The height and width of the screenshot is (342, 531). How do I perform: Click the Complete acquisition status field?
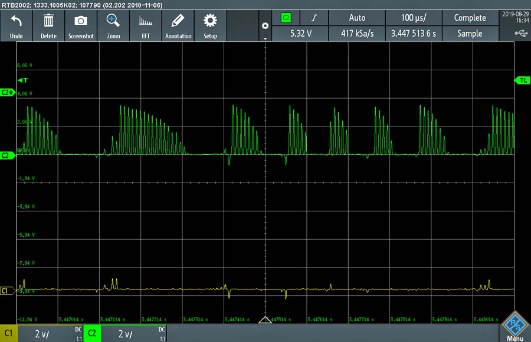[x=470, y=18]
